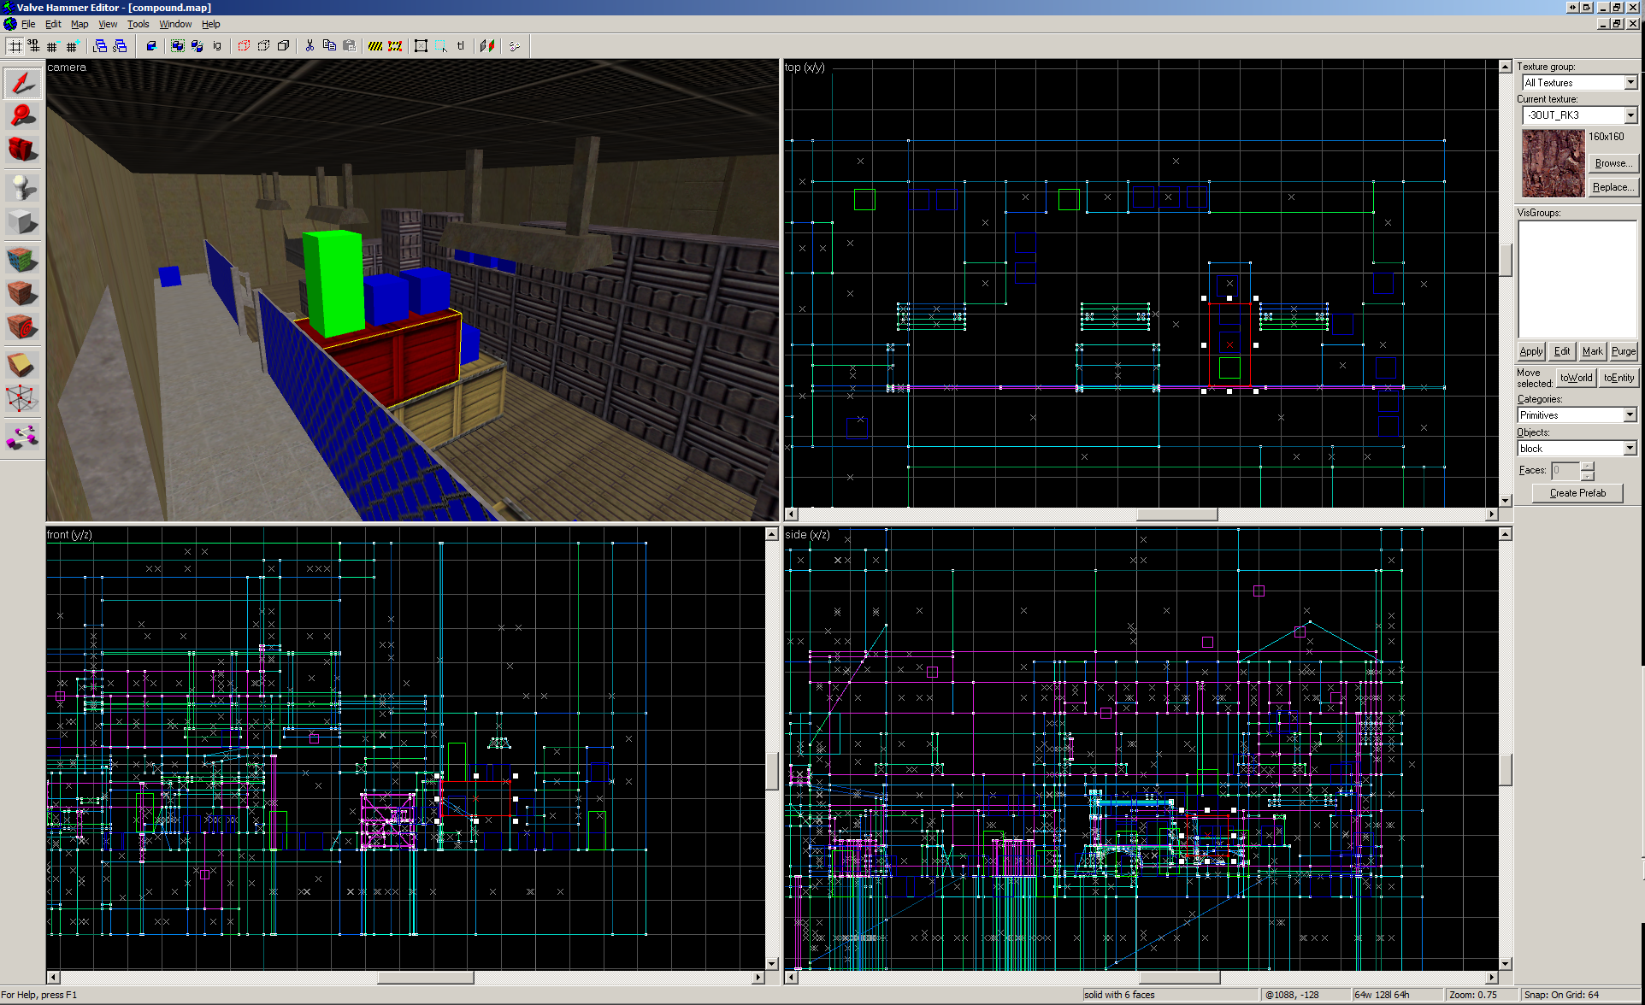Open the Categories Primitives dropdown
Screen dimensions: 1645x1005
click(x=1630, y=415)
